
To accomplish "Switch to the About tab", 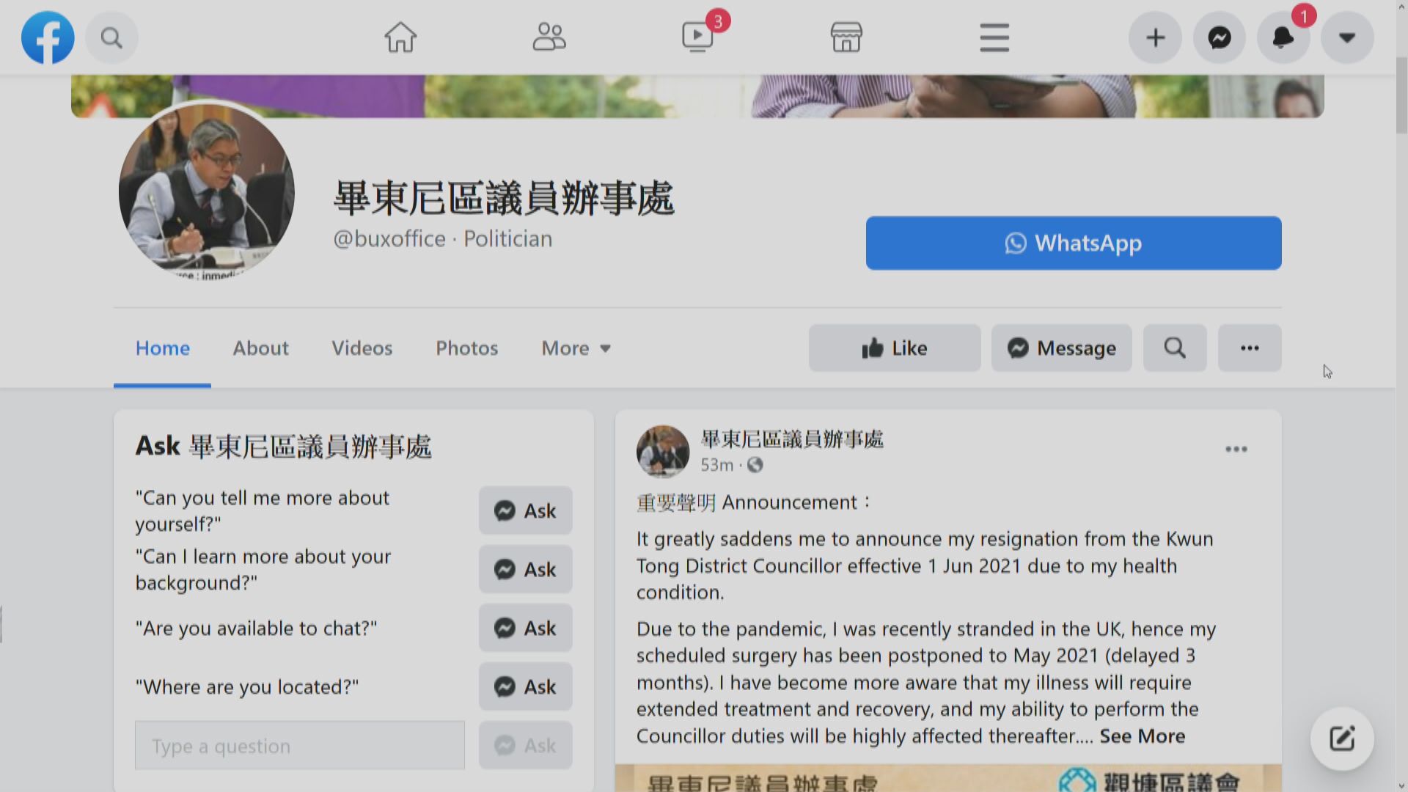I will pos(260,348).
